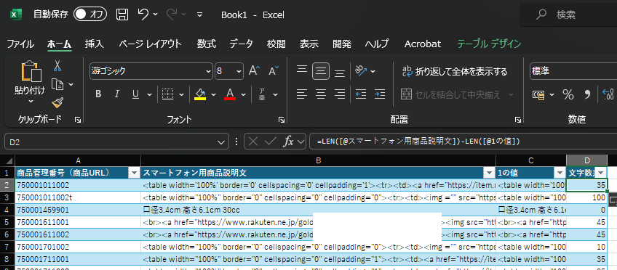The image size is (617, 270).
Task: Open the Fill Color dropdown arrow
Action: coord(214,94)
